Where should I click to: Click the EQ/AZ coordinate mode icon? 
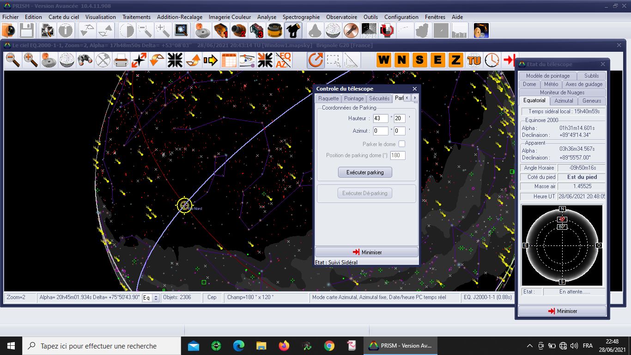click(283, 60)
